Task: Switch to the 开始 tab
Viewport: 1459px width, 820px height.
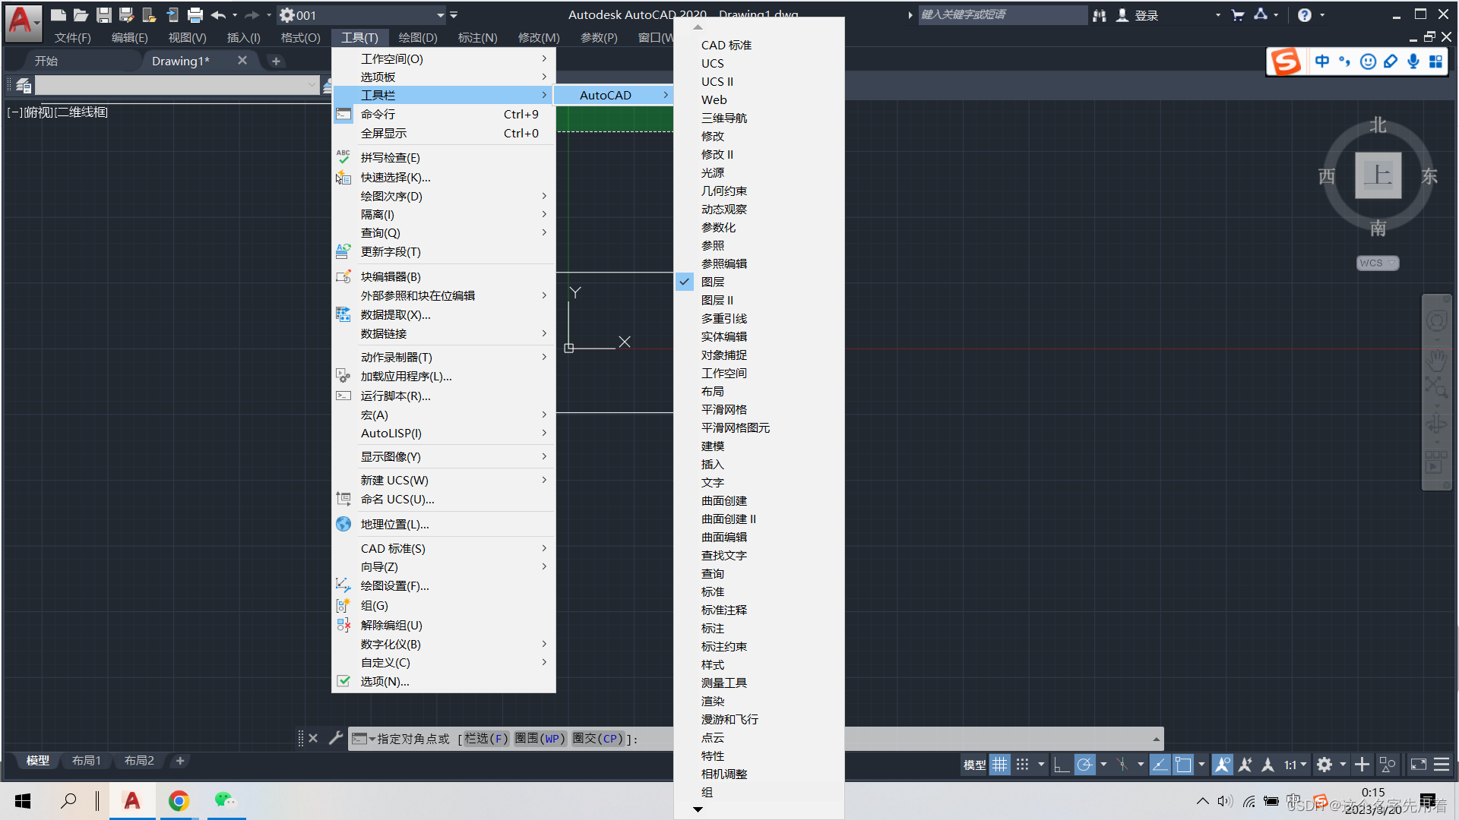Action: point(46,61)
